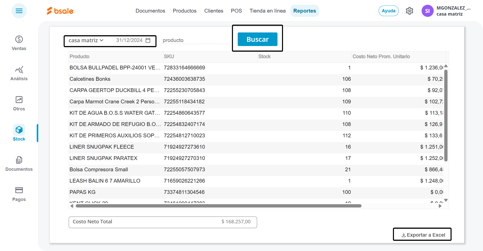Open the settings gear icon
Viewport: 483px width, 251px height.
[x=410, y=11]
